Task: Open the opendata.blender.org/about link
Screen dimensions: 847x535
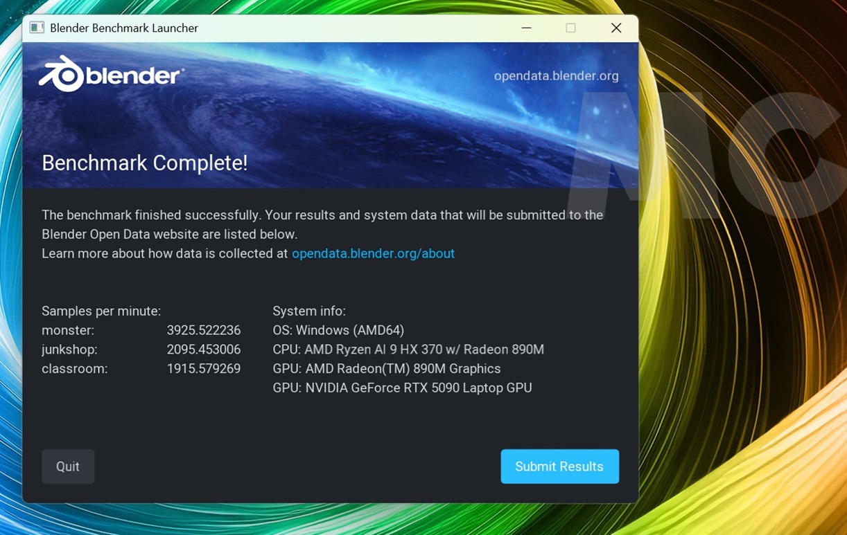Action: pyautogui.click(x=373, y=253)
